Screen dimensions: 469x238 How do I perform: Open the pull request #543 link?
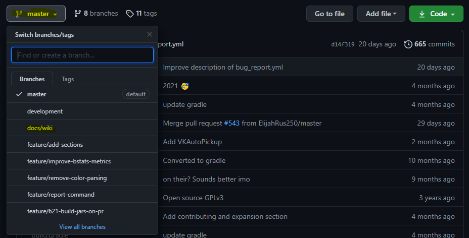[x=232, y=123]
